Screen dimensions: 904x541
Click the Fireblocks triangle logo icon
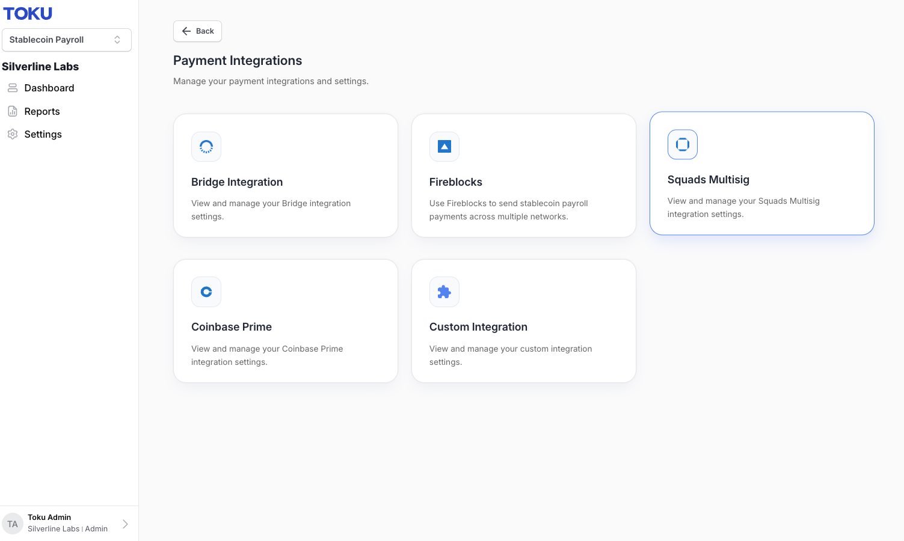pos(444,147)
